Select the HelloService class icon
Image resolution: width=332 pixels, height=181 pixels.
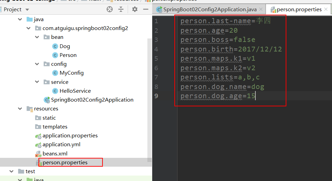tap(55, 91)
